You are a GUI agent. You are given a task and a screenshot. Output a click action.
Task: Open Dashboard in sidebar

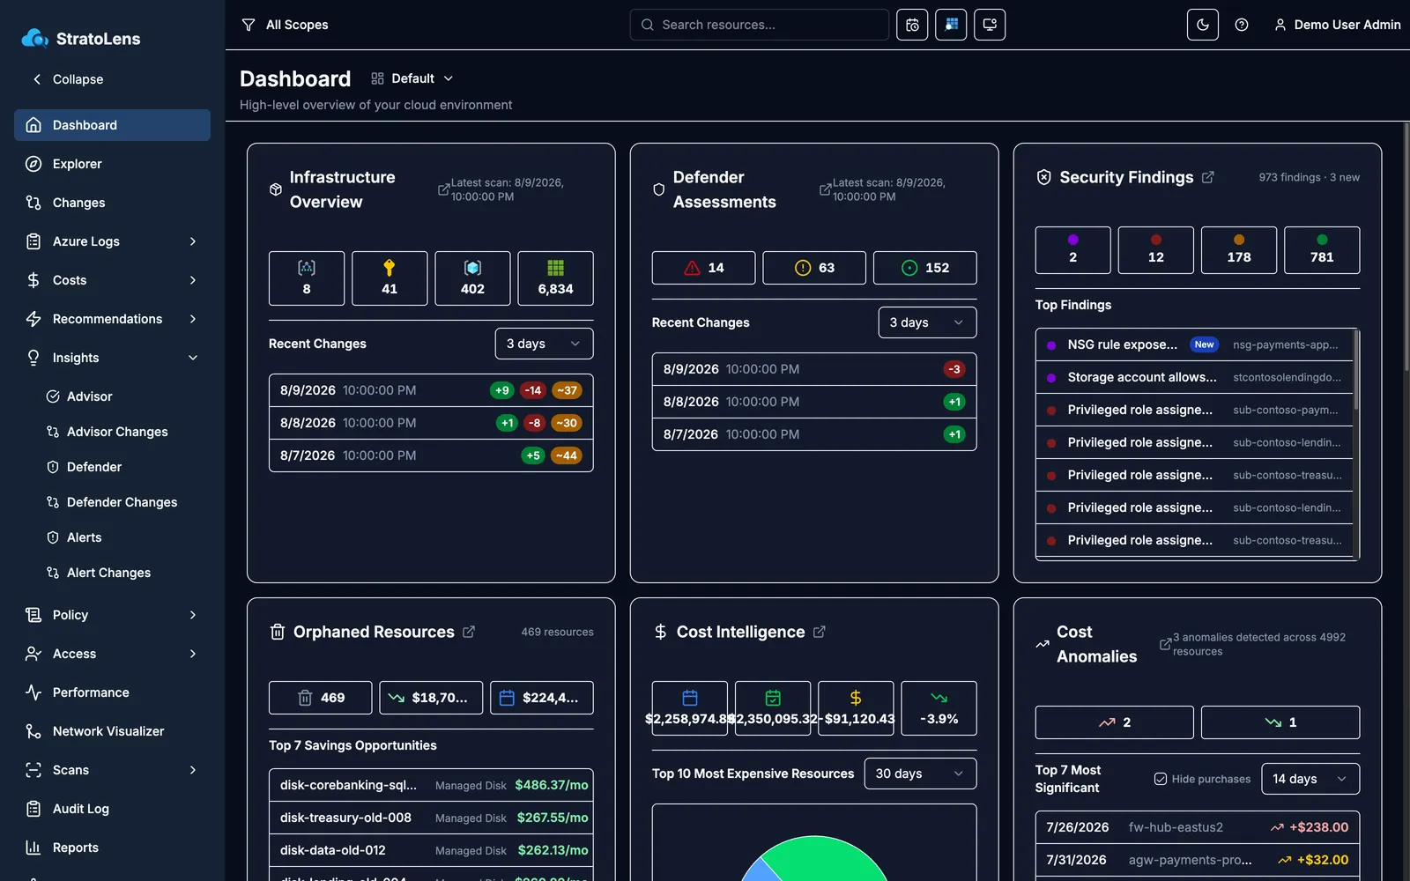tap(112, 125)
